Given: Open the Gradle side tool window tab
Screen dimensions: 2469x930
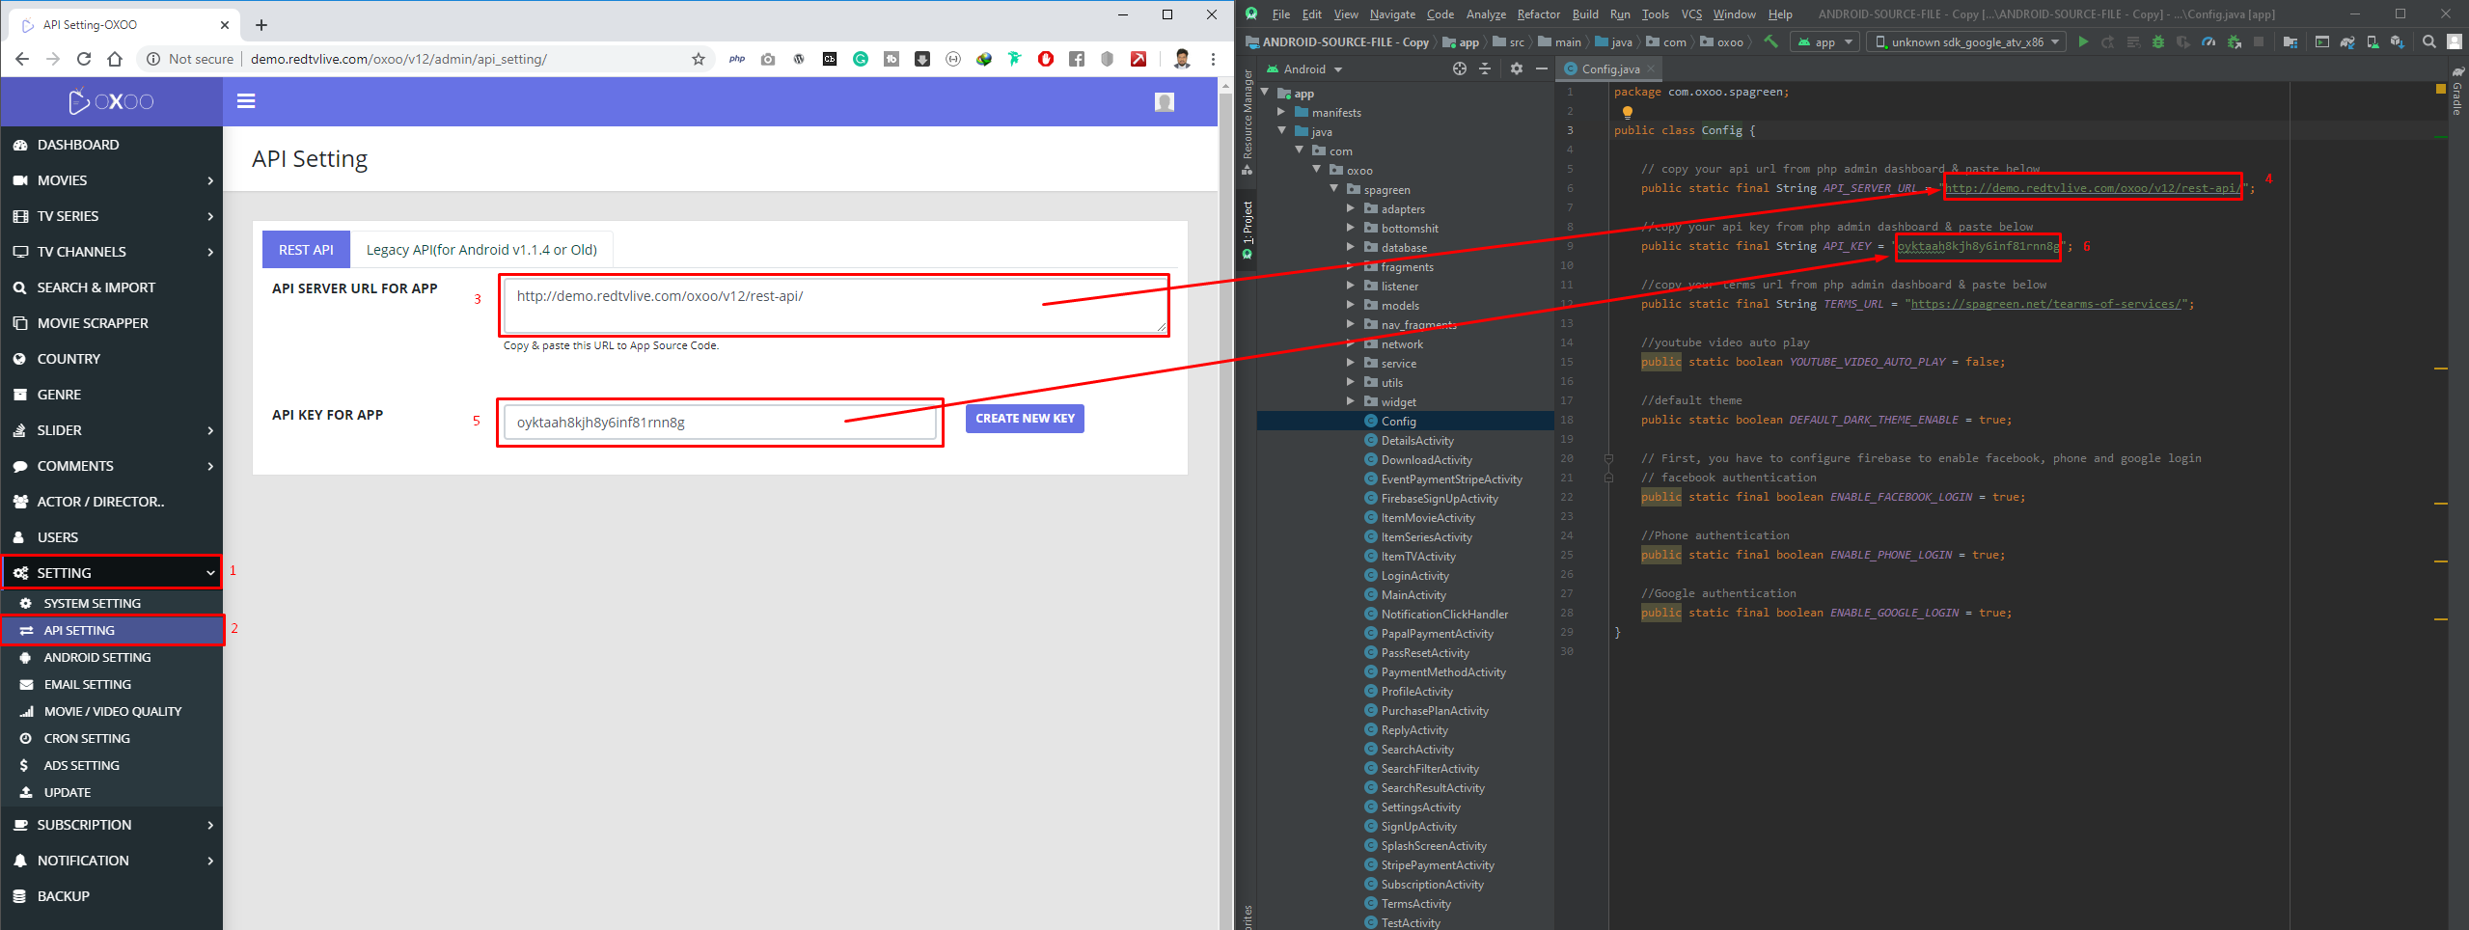Looking at the screenshot, I should tap(2457, 94).
